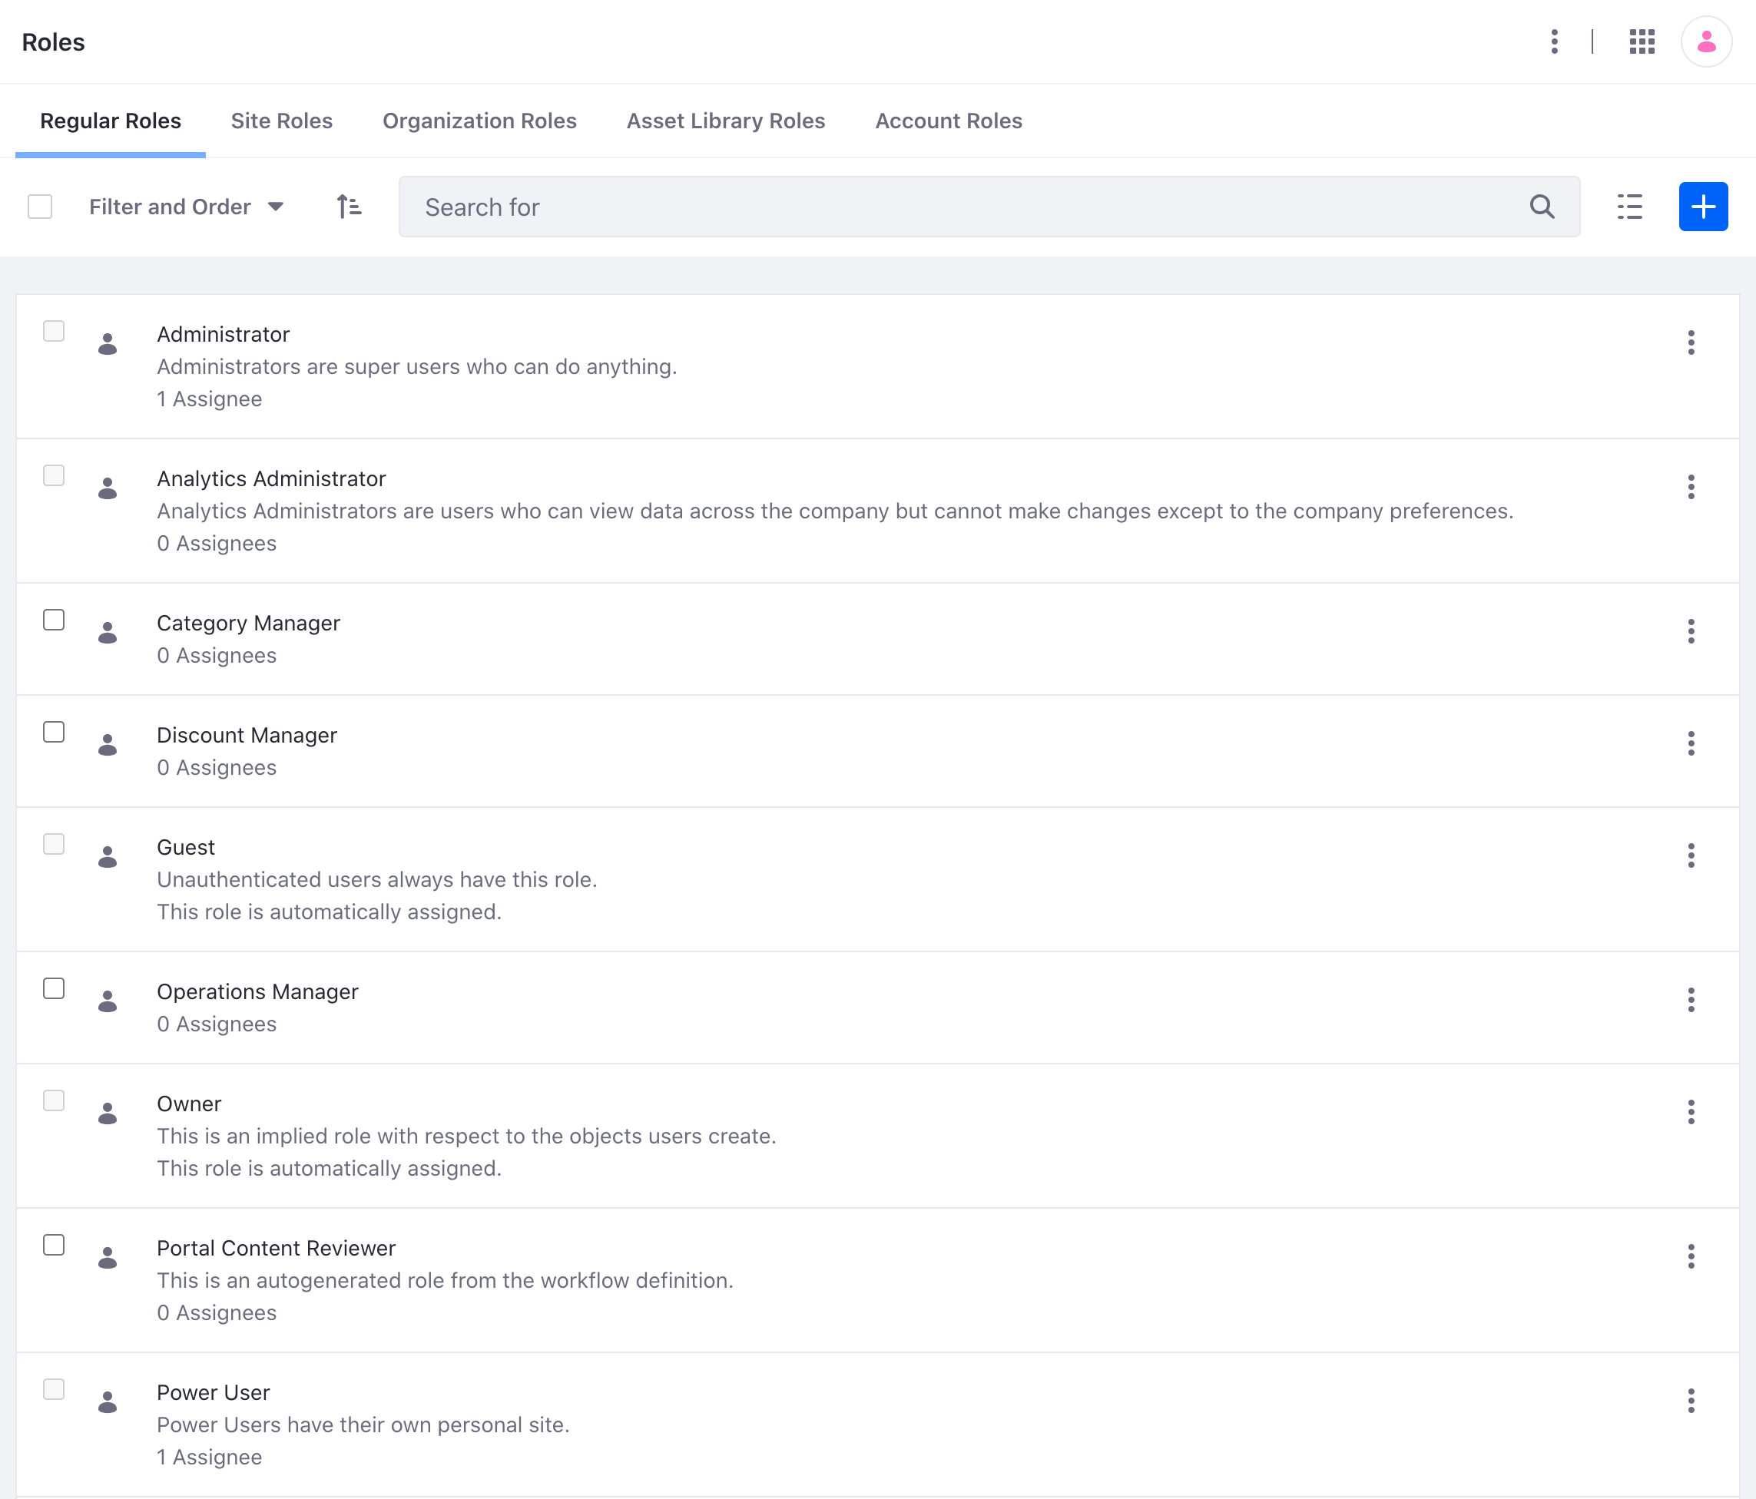The image size is (1756, 1499).
Task: Click the list view toggle icon
Action: coord(1629,207)
